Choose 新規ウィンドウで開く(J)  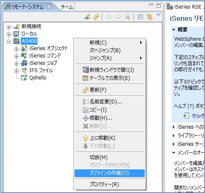point(110,70)
